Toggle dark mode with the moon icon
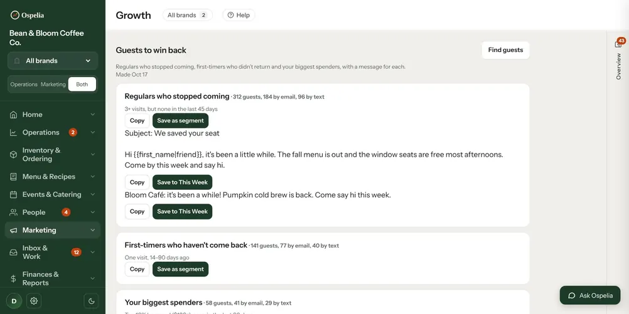 coord(91,301)
